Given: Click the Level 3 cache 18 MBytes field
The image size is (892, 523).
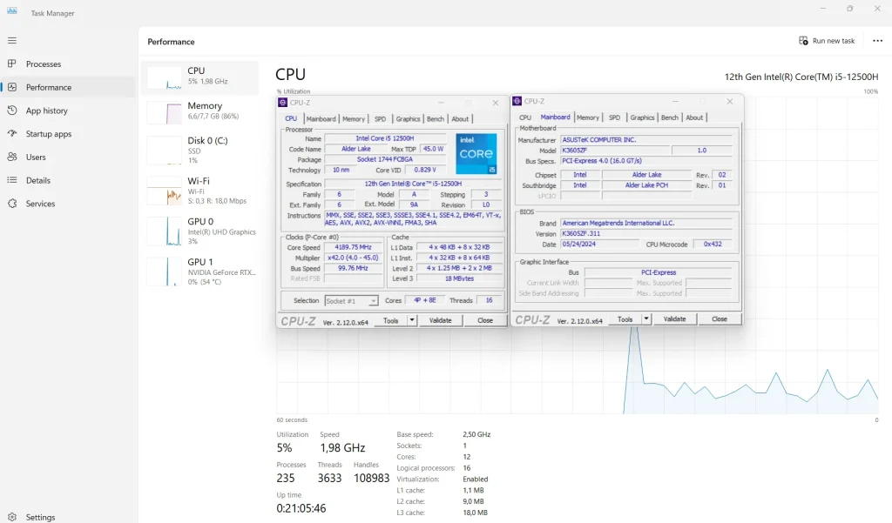Looking at the screenshot, I should tap(460, 278).
